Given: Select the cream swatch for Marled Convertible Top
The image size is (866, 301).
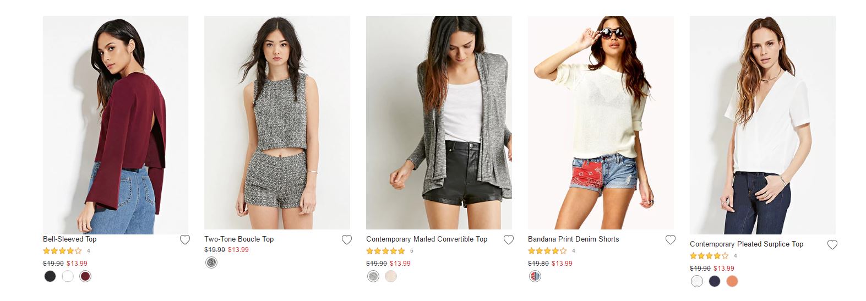Looking at the screenshot, I should point(391,276).
